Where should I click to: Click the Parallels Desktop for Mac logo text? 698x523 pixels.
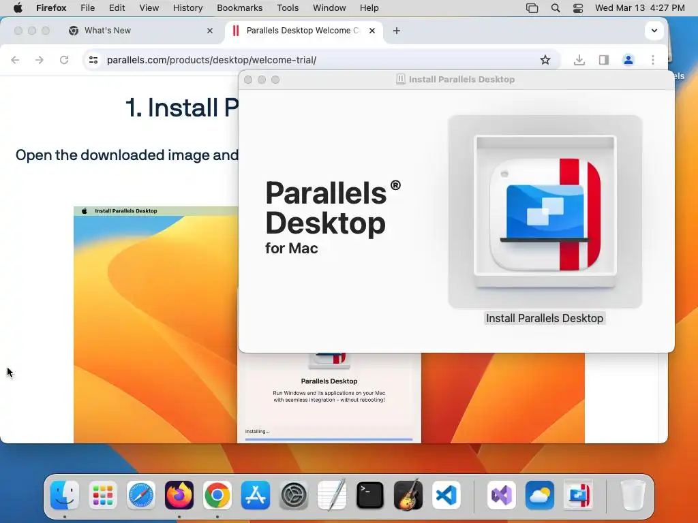[x=333, y=217]
